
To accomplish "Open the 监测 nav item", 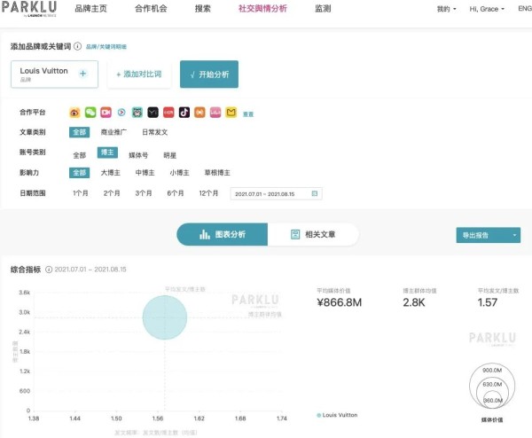I will (323, 9).
